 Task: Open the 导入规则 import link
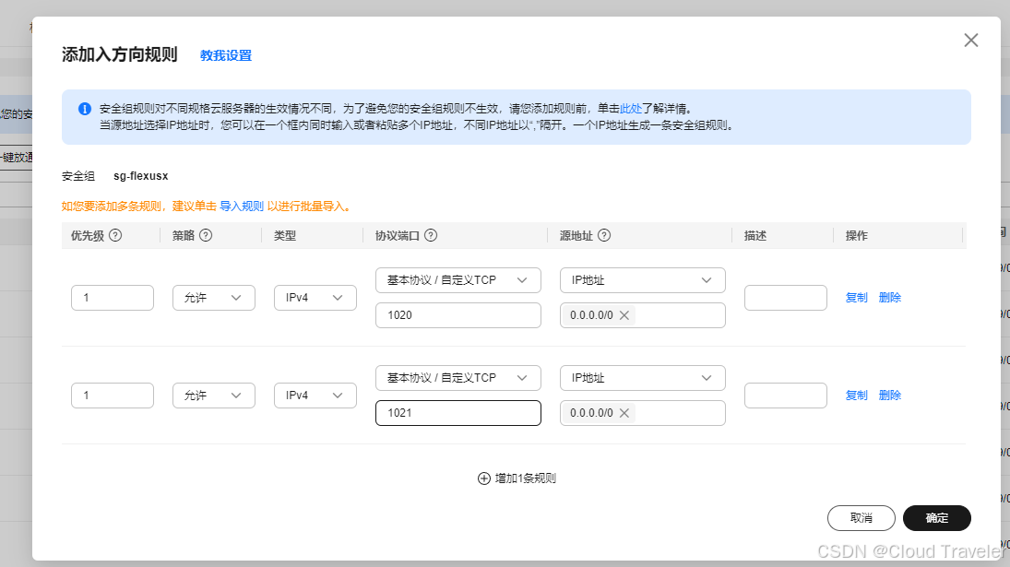[242, 206]
